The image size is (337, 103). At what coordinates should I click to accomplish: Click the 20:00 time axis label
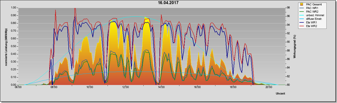pos(269,87)
